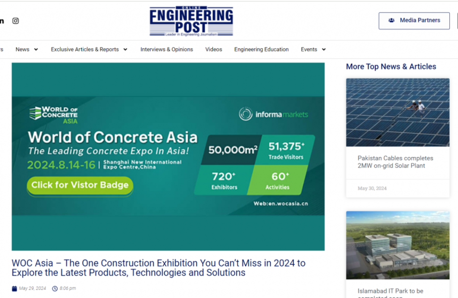Click the people icon on Media Partners
The height and width of the screenshot is (298, 458).
(x=391, y=21)
